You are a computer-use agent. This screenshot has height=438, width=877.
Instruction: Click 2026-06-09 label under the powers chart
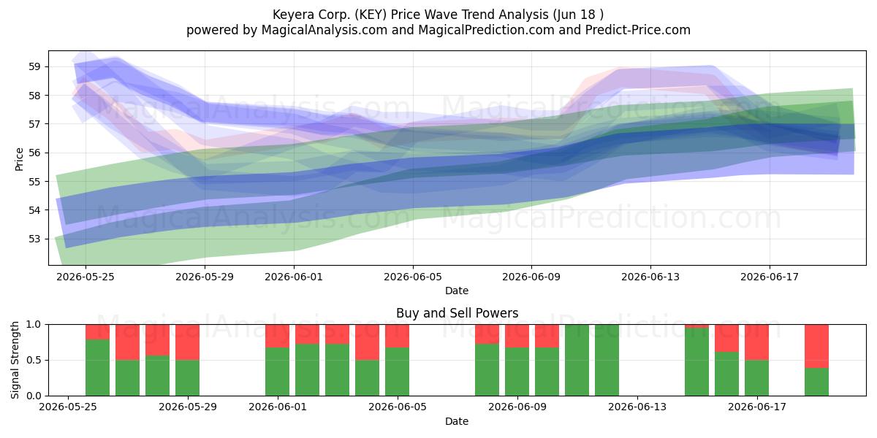(517, 407)
